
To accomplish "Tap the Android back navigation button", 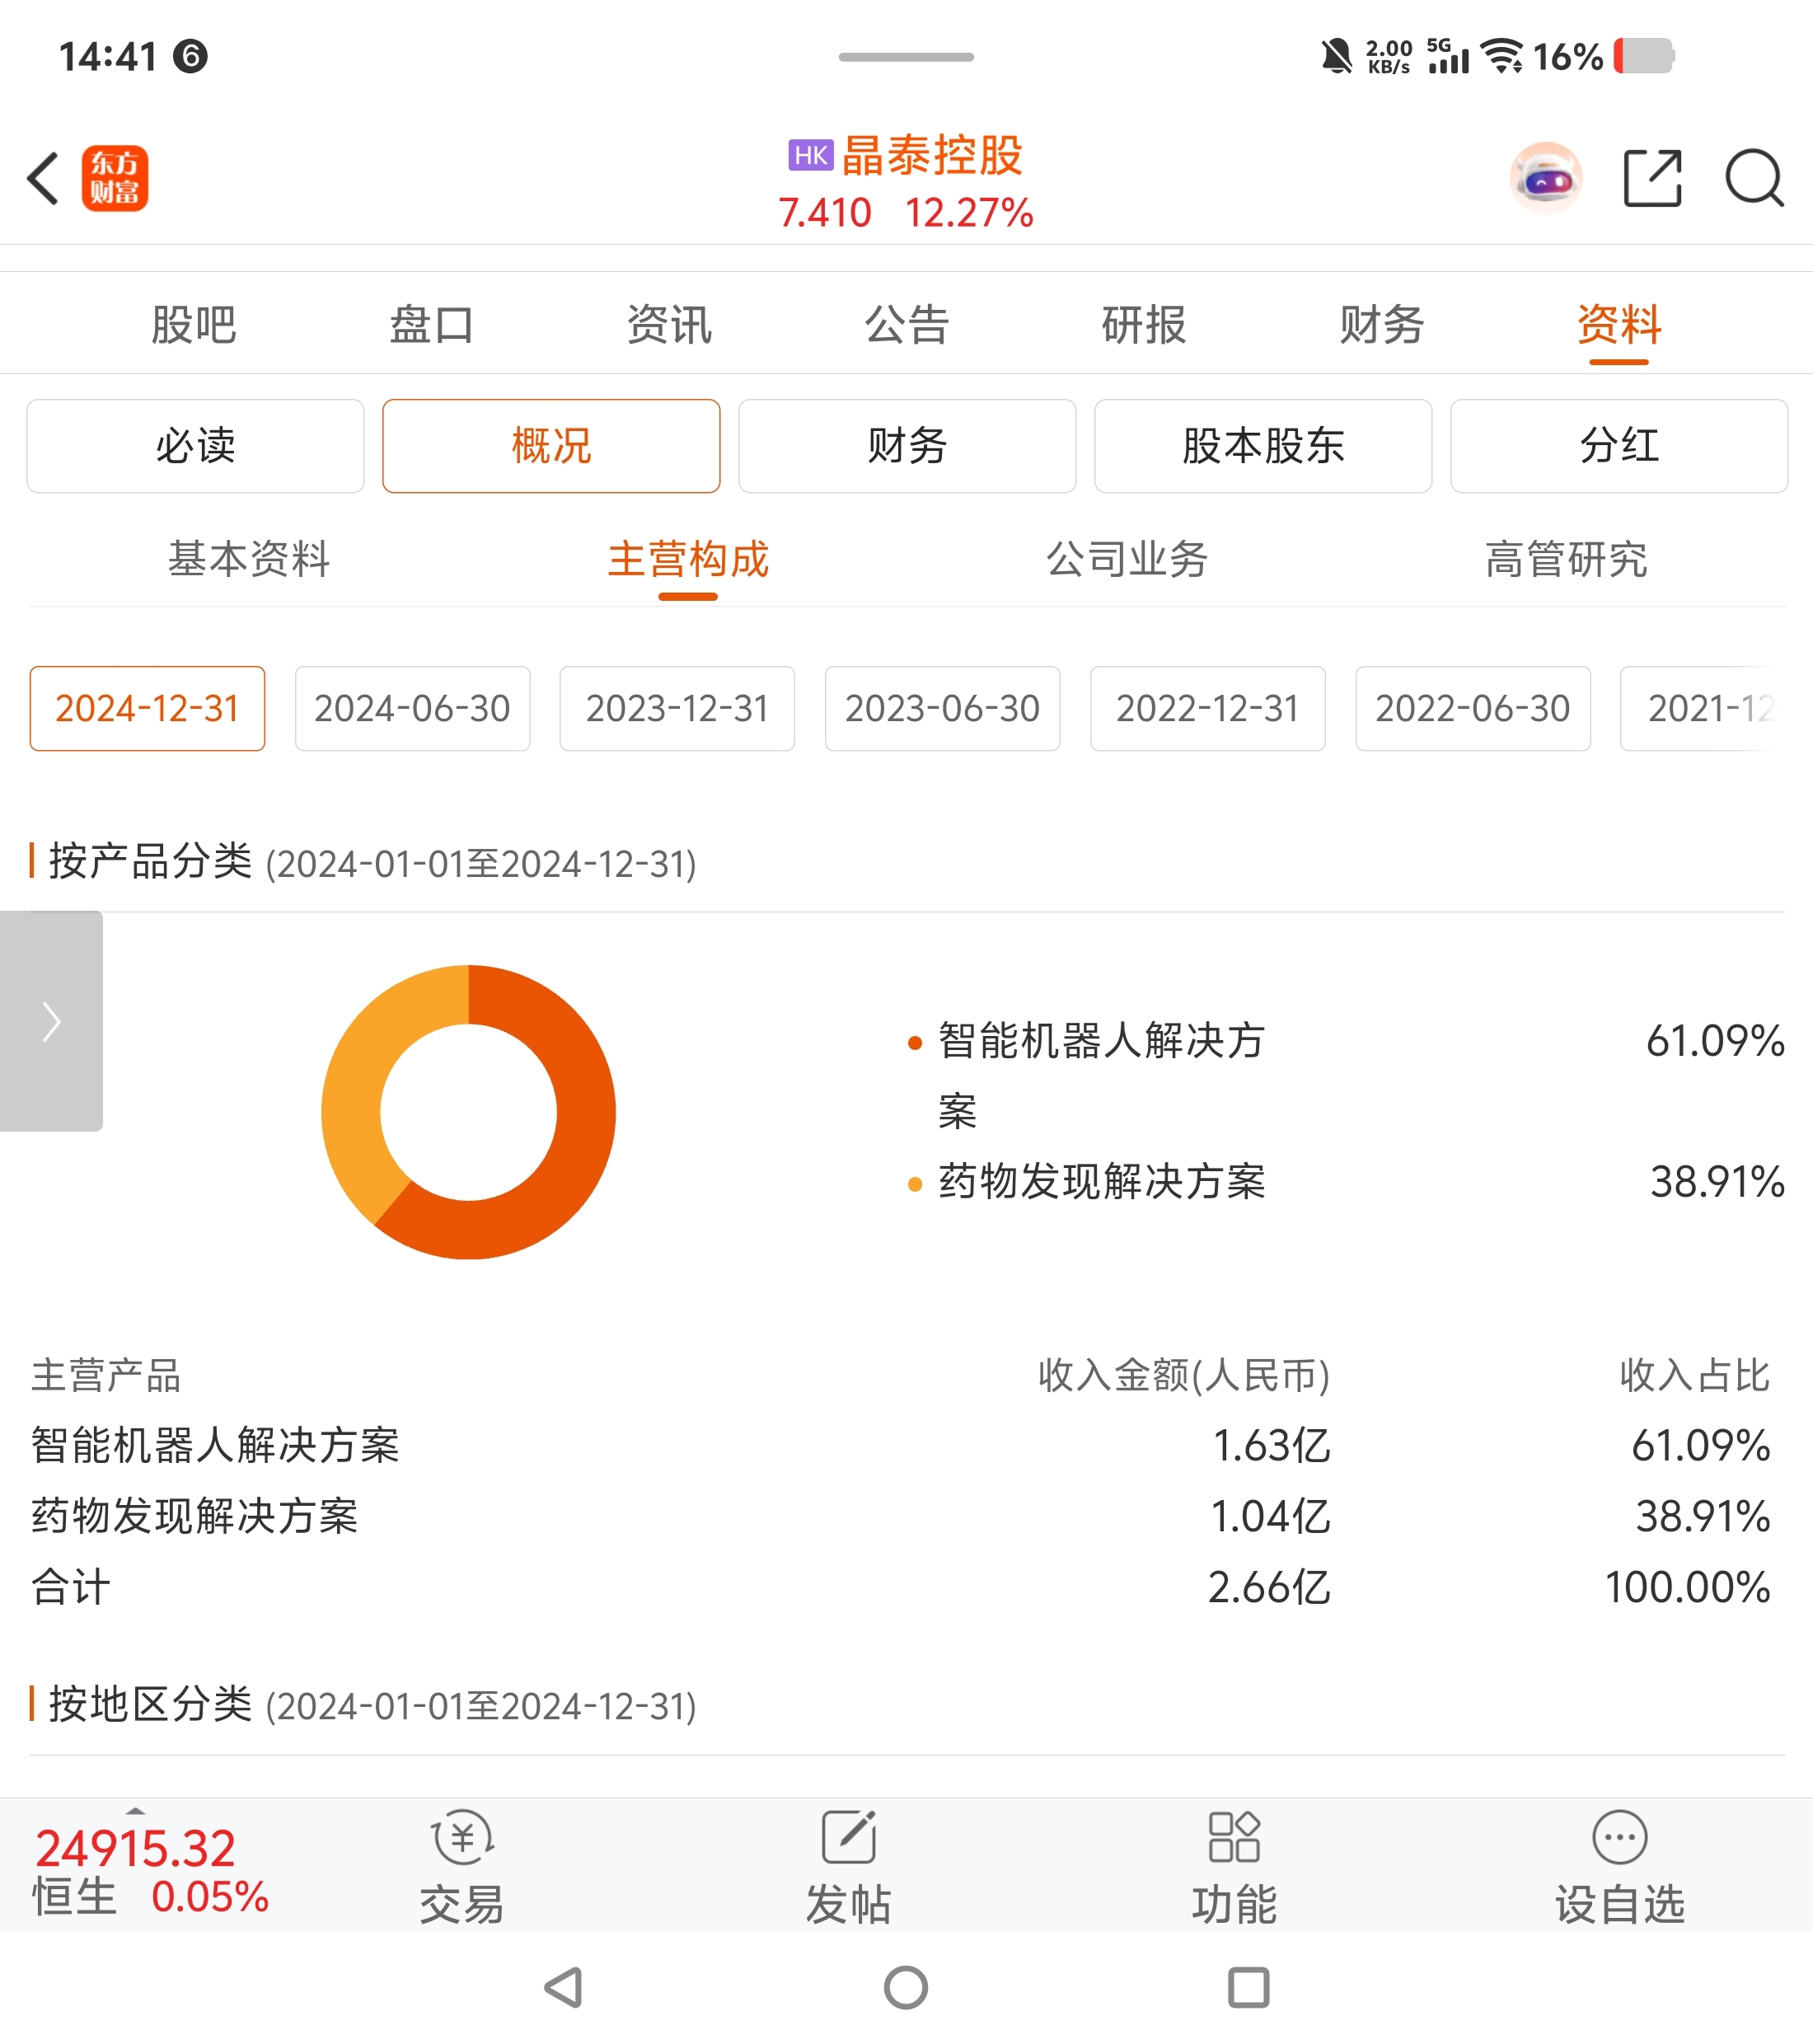I will pos(564,1987).
